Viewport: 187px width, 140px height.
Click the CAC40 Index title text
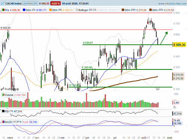pyautogui.click(x=13, y=3)
